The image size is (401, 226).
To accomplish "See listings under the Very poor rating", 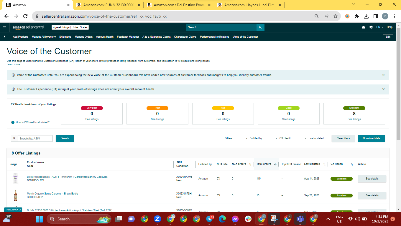I will click(92, 119).
